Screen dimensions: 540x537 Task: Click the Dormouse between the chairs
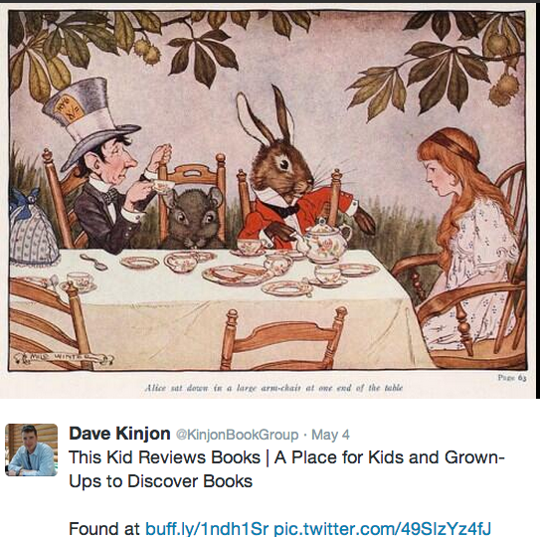(x=196, y=217)
